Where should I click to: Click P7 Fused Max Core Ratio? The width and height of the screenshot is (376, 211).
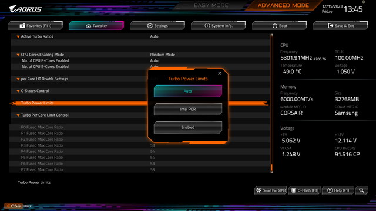(x=42, y=169)
